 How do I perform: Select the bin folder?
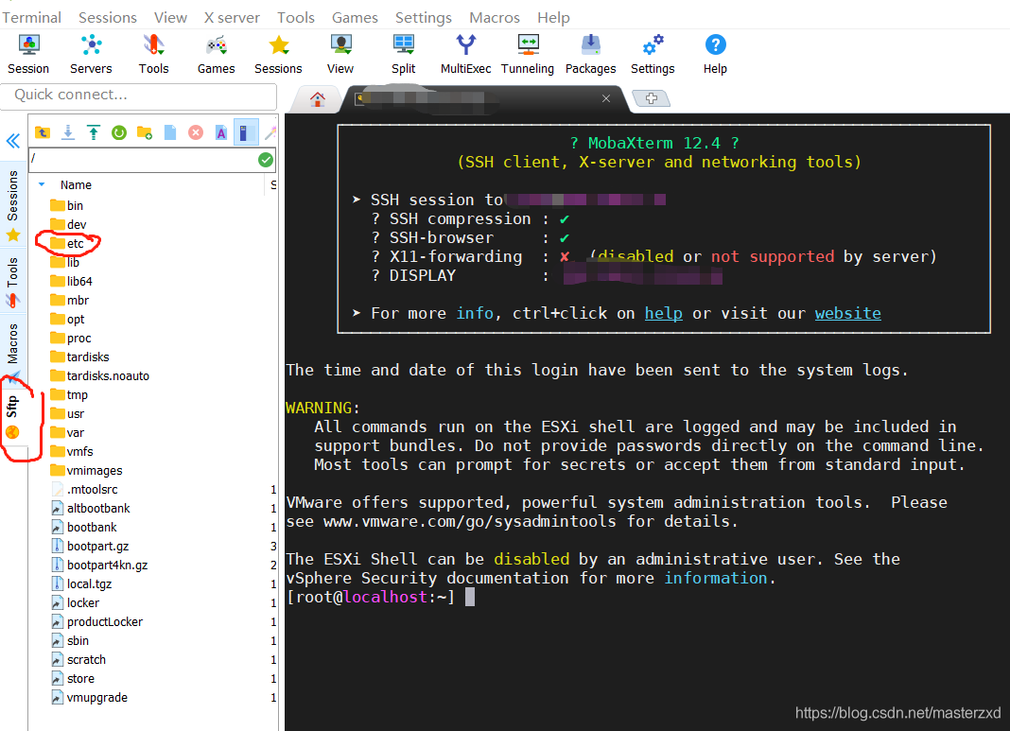coord(66,205)
